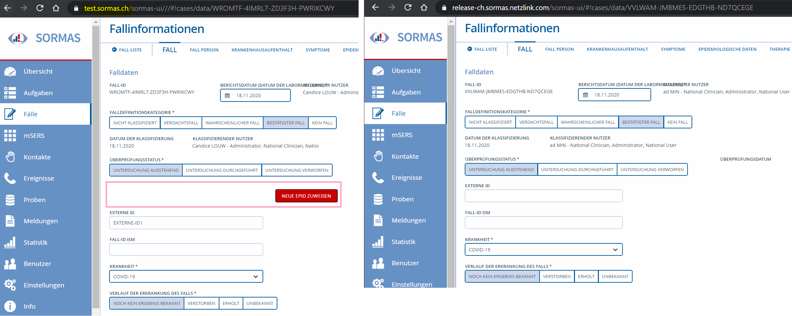Click the right browser's address bar URL

tap(603, 8)
